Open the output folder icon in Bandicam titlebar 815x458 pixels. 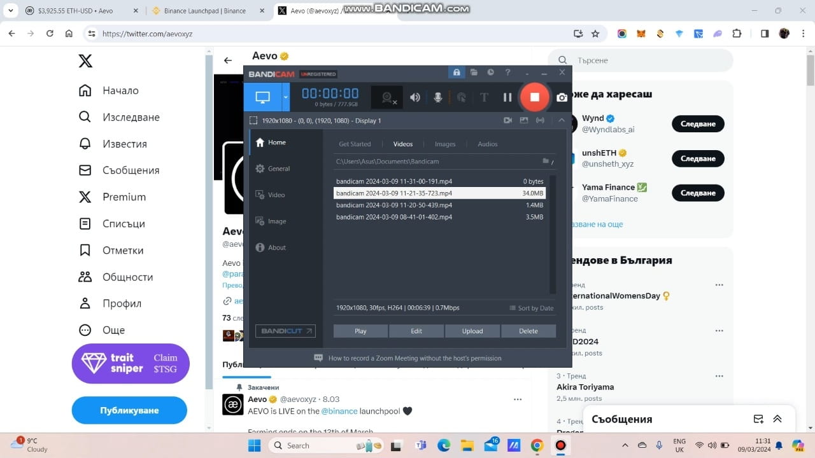tap(474, 72)
